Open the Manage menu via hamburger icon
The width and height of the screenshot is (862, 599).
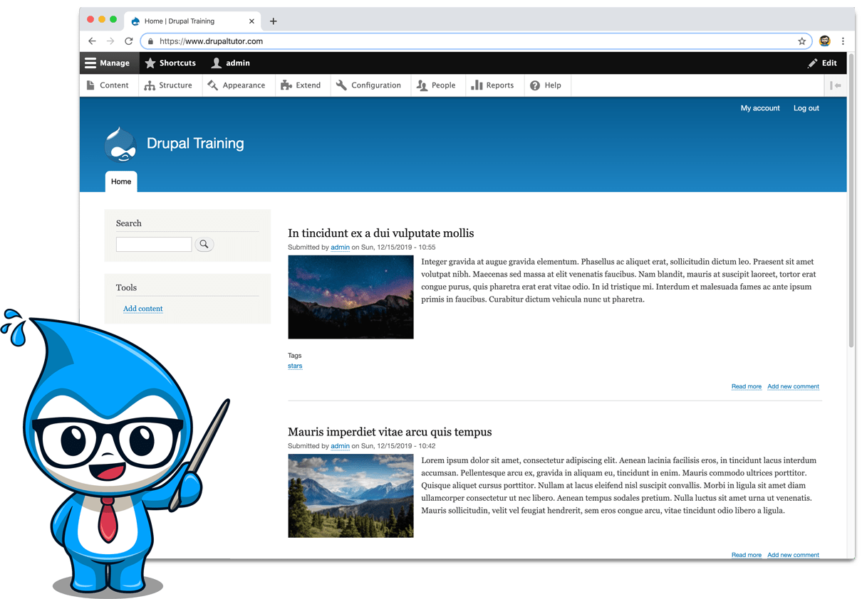(89, 63)
